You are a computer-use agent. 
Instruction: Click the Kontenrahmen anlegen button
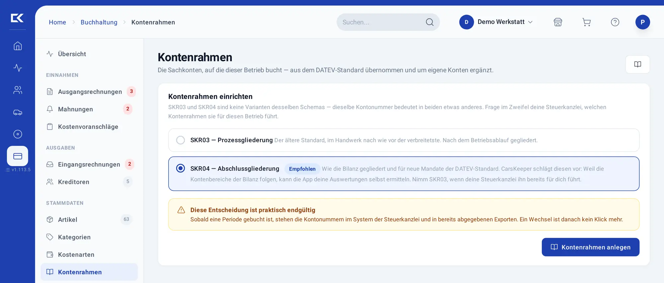pos(590,247)
